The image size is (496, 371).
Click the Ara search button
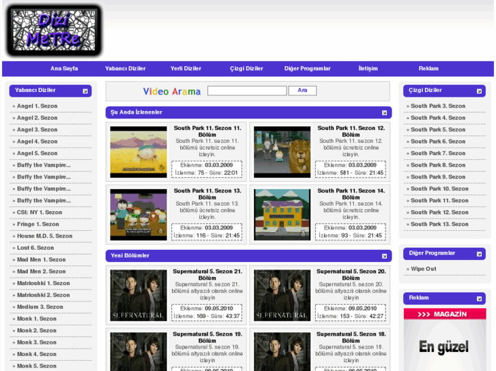[302, 91]
